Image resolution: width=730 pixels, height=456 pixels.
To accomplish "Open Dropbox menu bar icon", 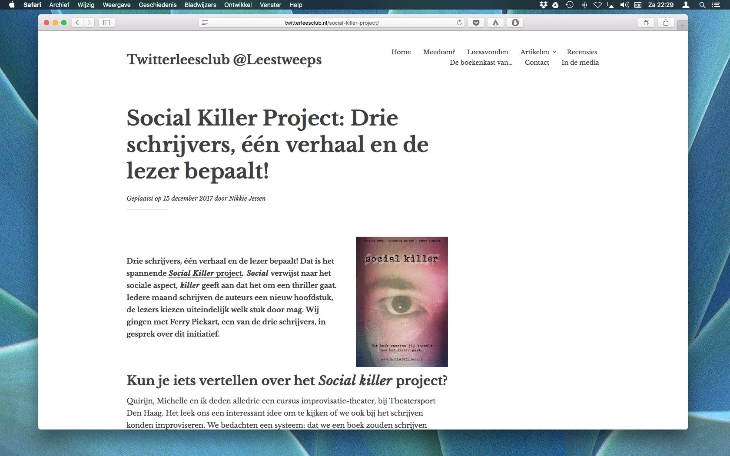I will (543, 5).
